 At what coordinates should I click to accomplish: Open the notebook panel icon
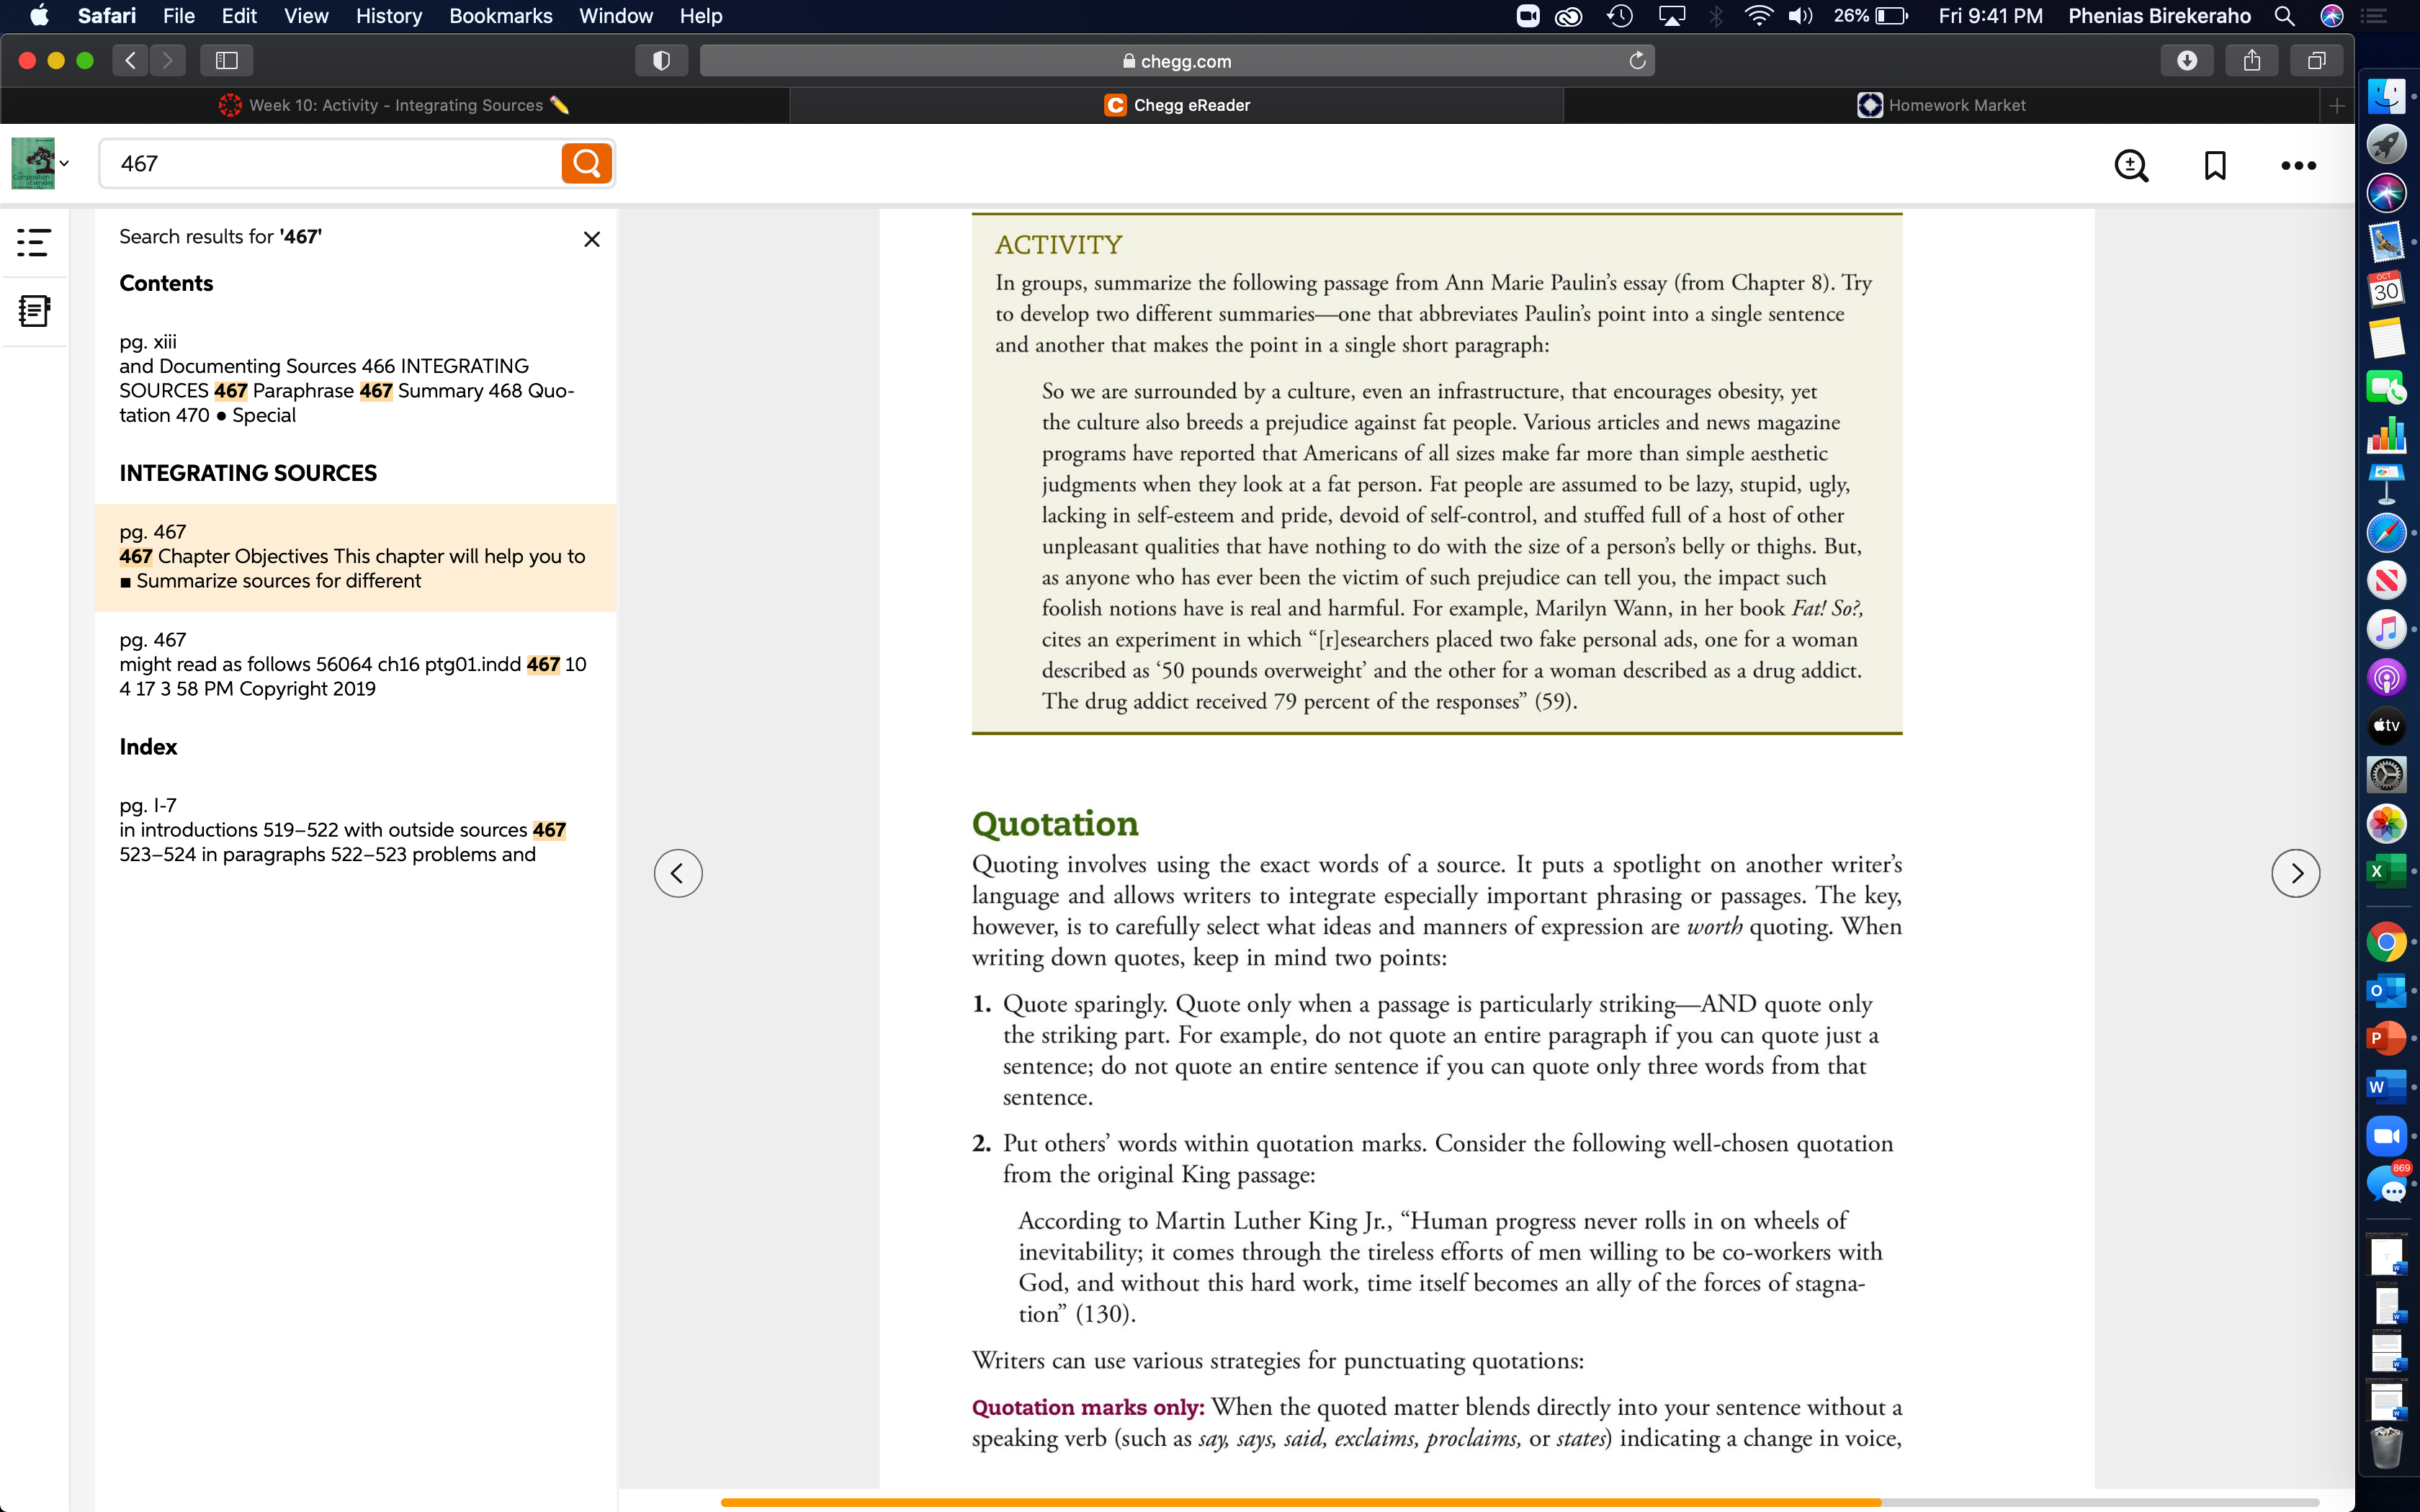[x=34, y=311]
